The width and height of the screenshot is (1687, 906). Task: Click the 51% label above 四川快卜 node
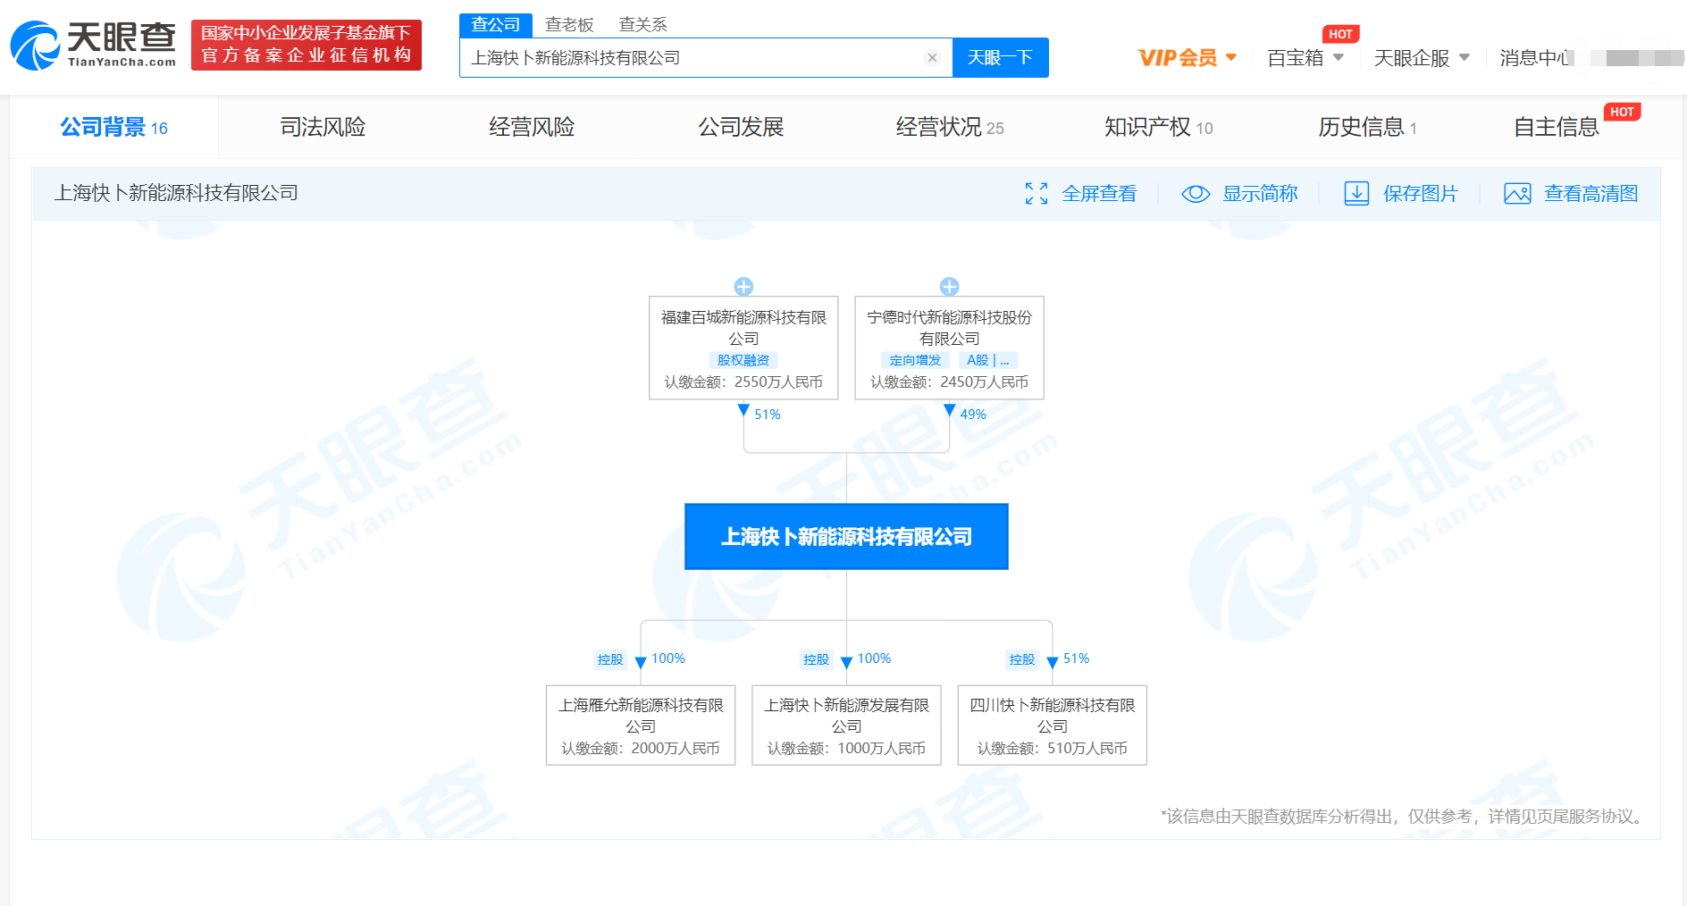[x=1076, y=659]
